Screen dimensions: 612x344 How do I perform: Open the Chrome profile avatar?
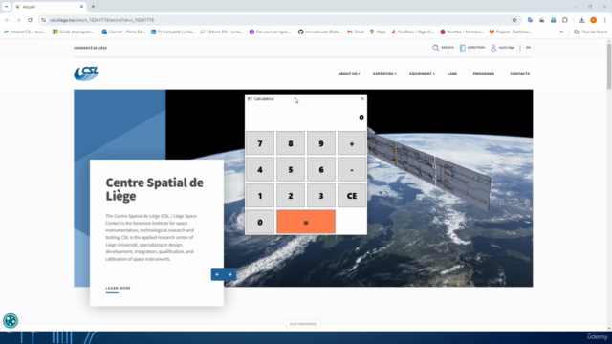pos(593,20)
